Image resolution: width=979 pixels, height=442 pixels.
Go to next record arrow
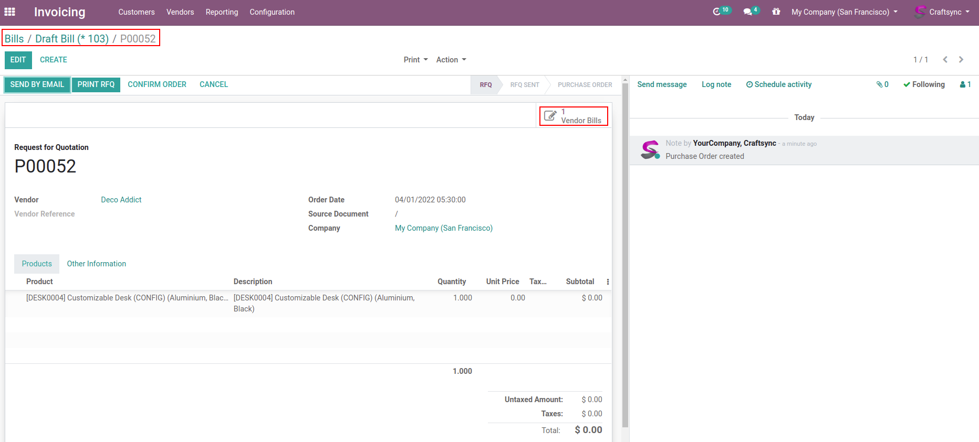point(961,60)
